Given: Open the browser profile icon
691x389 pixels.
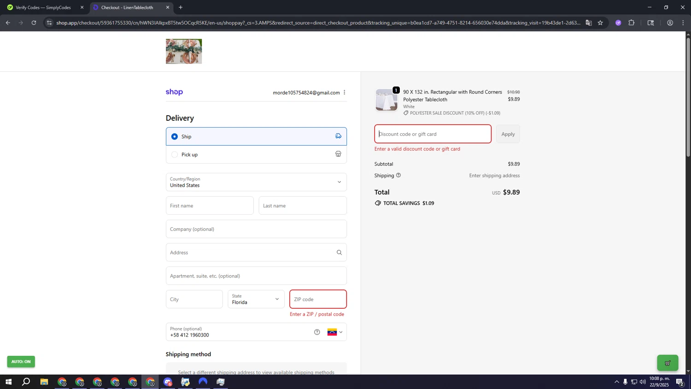Looking at the screenshot, I should [x=670, y=23].
